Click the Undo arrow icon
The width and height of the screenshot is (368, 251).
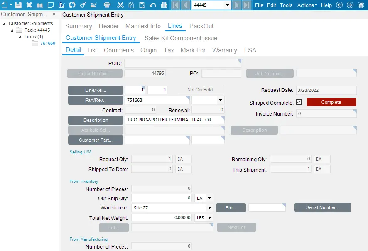click(153, 5)
